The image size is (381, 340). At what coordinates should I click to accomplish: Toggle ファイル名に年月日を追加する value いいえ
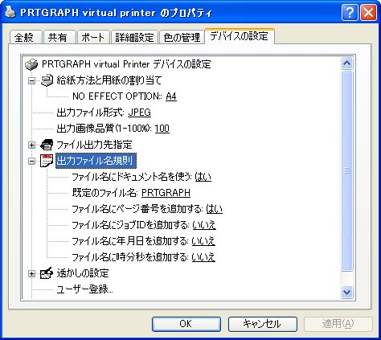203,241
